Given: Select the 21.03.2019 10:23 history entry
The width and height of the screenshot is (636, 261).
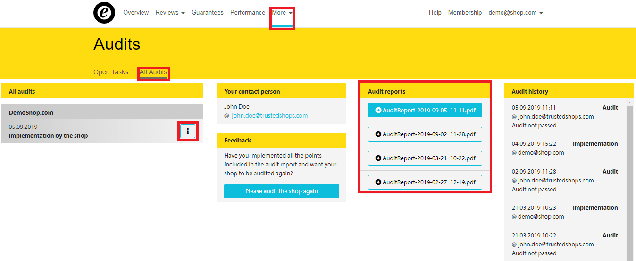Looking at the screenshot, I should [565, 212].
